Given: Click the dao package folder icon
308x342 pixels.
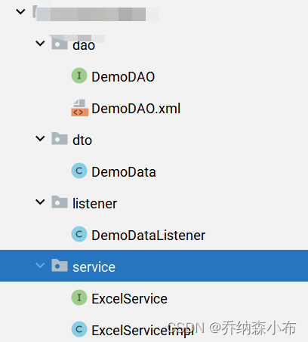Looking at the screenshot, I should [x=60, y=43].
